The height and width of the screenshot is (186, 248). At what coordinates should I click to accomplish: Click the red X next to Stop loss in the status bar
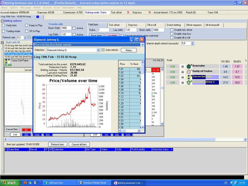click(x=150, y=12)
